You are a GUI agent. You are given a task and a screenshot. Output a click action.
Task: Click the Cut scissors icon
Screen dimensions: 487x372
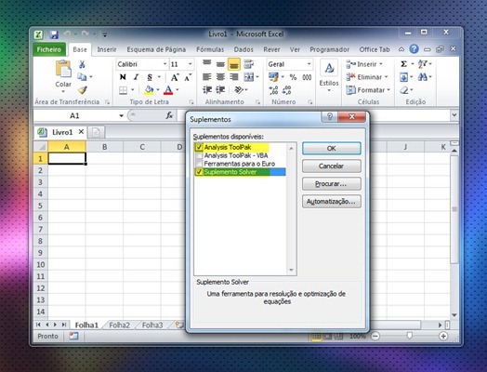pyautogui.click(x=82, y=64)
